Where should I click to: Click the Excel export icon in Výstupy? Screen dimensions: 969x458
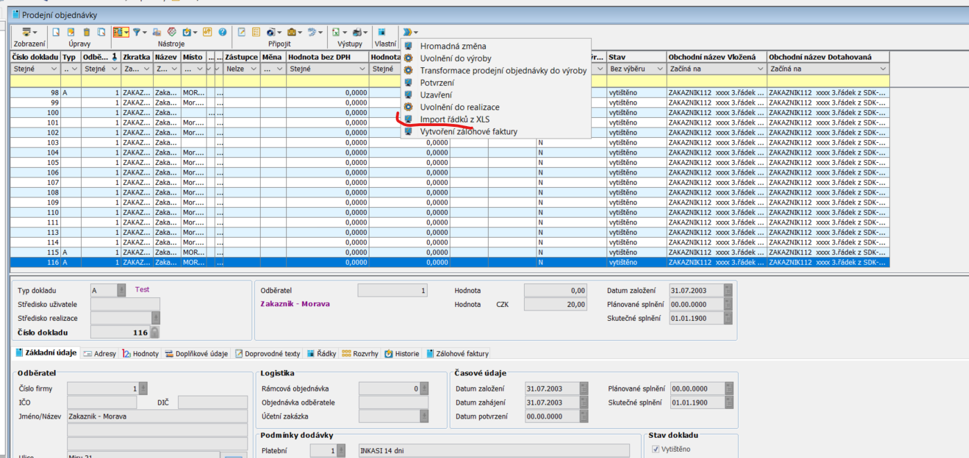[335, 32]
